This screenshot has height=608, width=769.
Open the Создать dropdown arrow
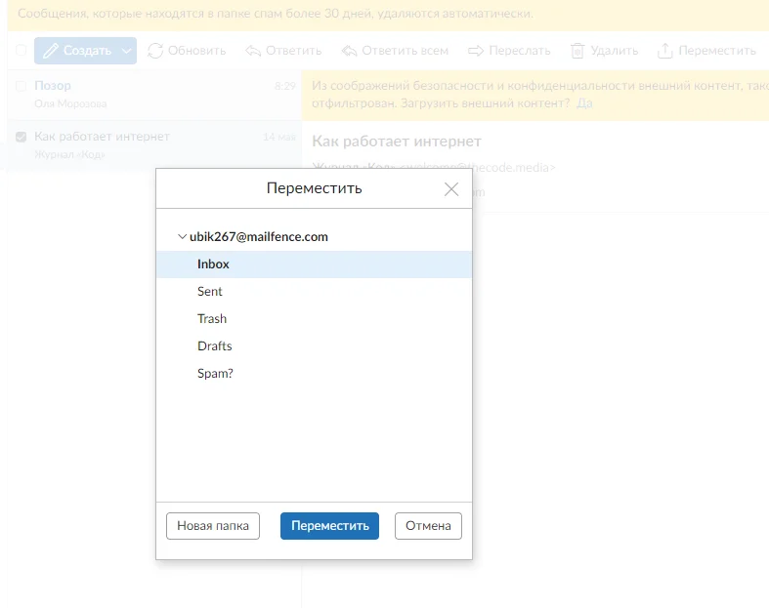pos(127,51)
